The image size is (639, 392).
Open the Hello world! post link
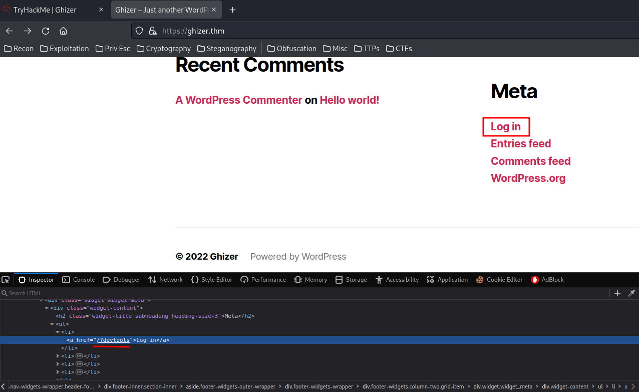click(x=350, y=100)
